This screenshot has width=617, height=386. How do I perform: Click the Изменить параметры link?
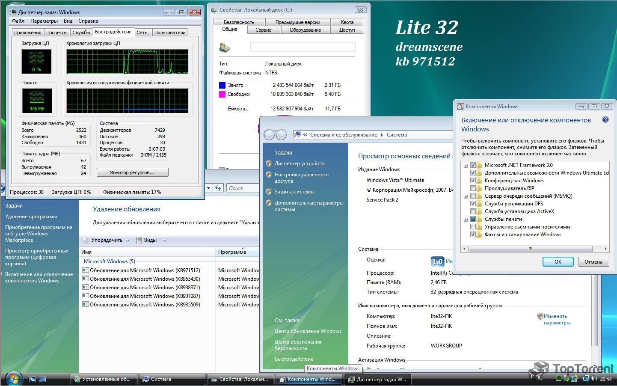coord(557,319)
